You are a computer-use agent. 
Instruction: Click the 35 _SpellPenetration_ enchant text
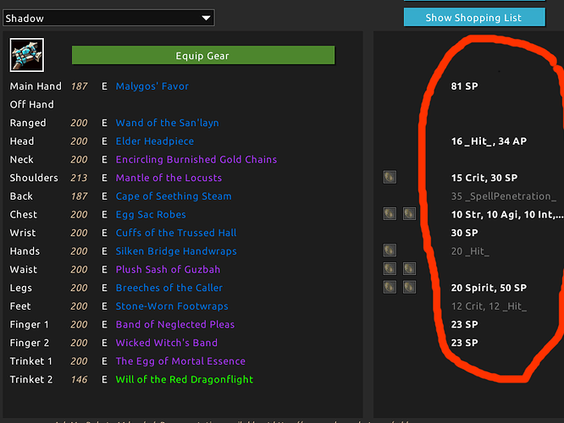(504, 196)
